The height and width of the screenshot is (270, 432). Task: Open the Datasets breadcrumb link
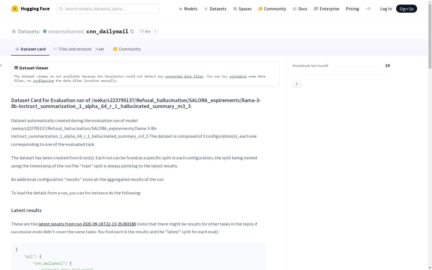29,31
